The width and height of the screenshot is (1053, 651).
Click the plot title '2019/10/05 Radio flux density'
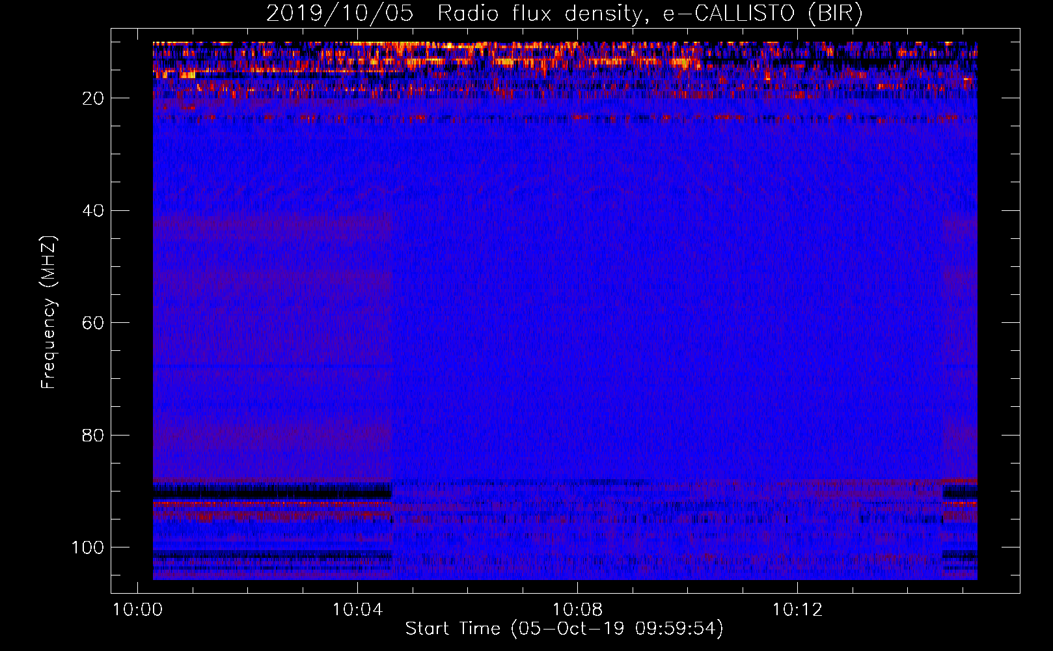click(x=564, y=14)
